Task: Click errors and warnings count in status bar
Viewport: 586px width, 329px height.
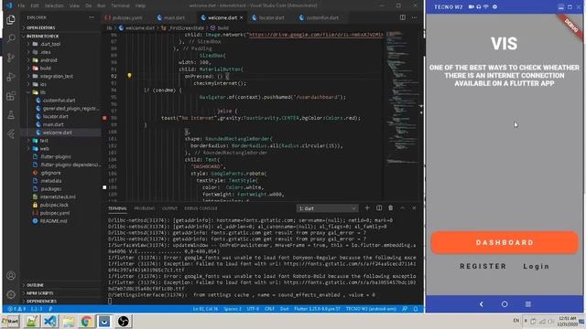Action: click(x=17, y=309)
